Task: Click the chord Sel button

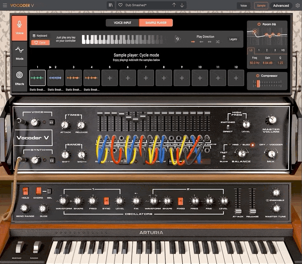Action: [x=49, y=191]
